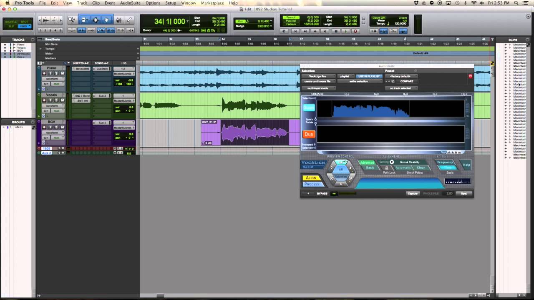Click Go to End transport button
534x300 pixels.
(x=325, y=31)
